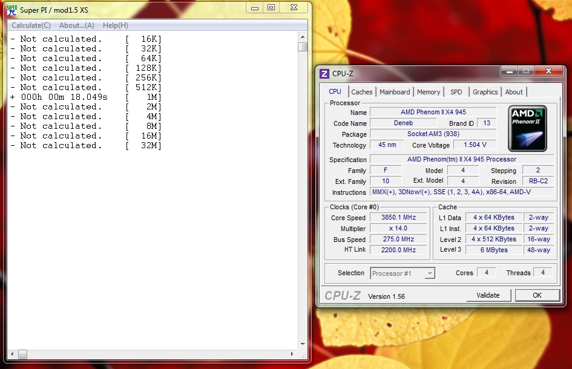
Task: Switch to the Caches tab in CPU-Z
Action: pos(362,92)
